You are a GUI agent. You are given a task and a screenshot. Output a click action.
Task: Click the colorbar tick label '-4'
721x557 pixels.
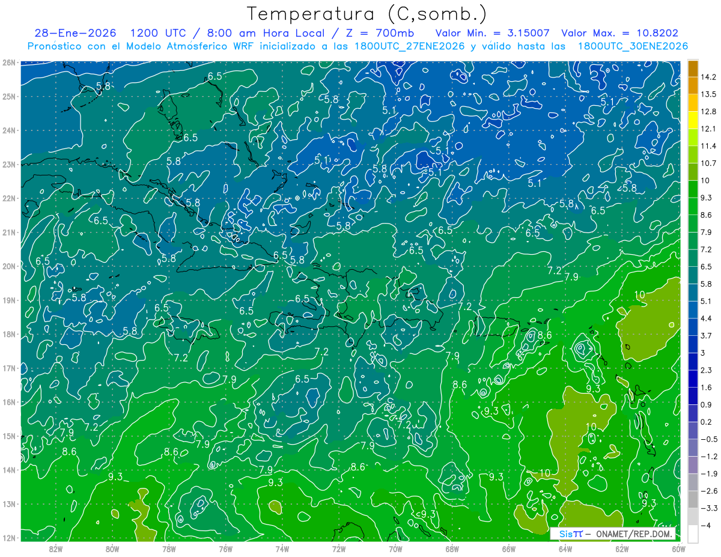pyautogui.click(x=707, y=526)
